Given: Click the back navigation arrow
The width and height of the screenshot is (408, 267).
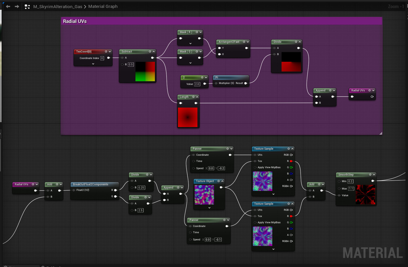Looking at the screenshot, I should point(8,6).
